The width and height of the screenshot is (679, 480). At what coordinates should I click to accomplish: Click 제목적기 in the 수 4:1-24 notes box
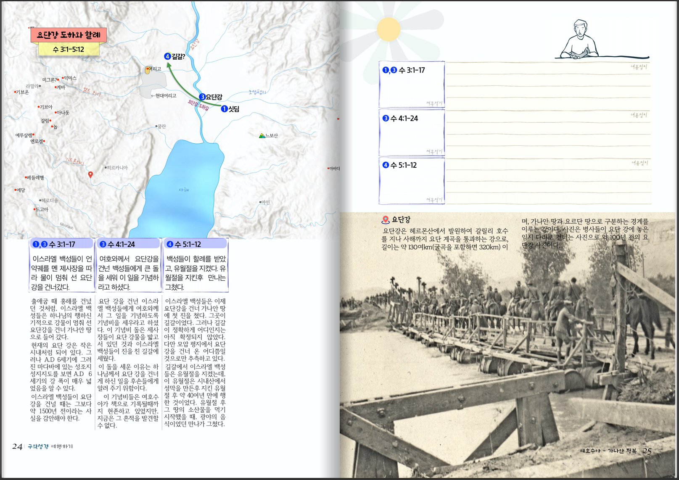[434, 152]
